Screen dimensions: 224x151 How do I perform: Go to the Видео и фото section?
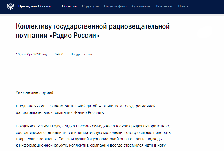pyautogui.click(x=115, y=6)
